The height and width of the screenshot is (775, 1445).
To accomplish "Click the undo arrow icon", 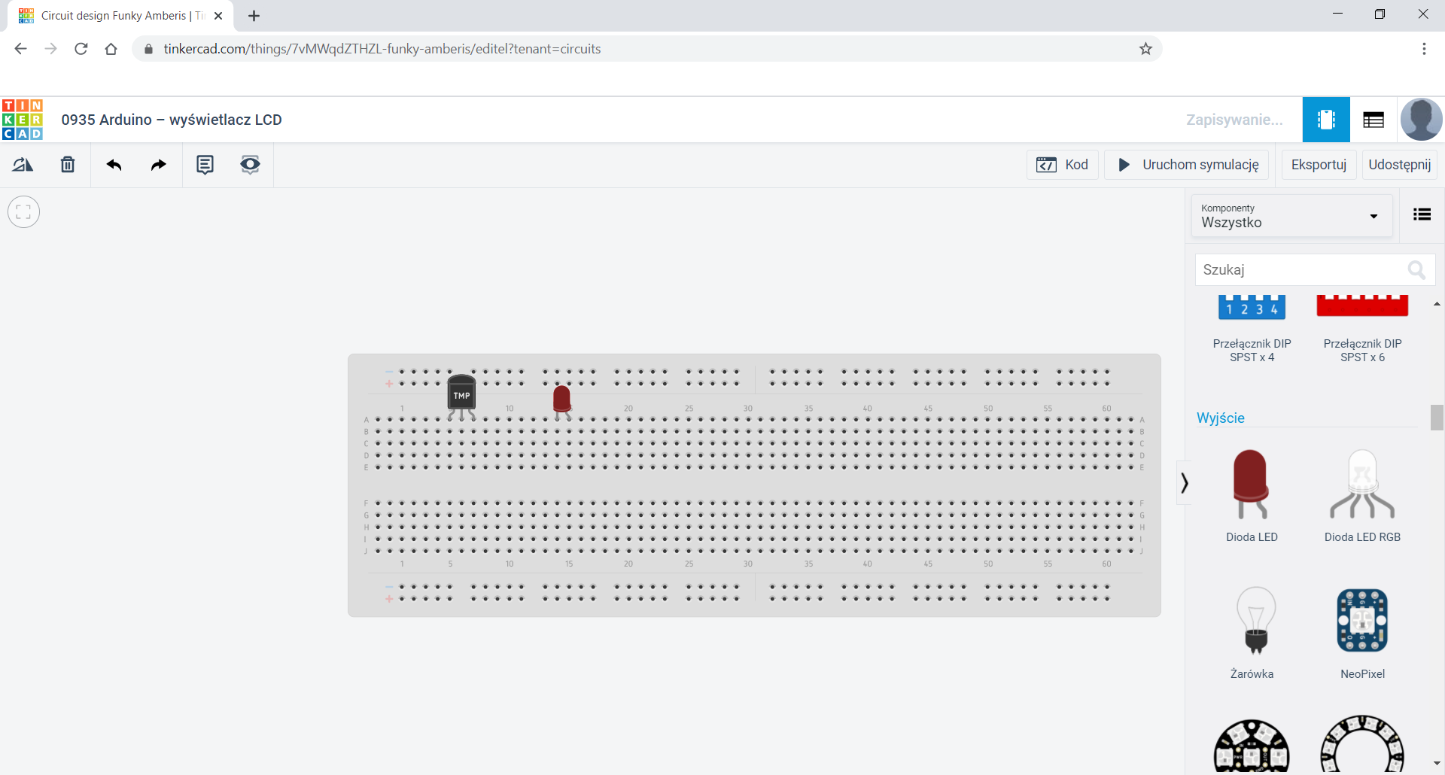I will [114, 165].
